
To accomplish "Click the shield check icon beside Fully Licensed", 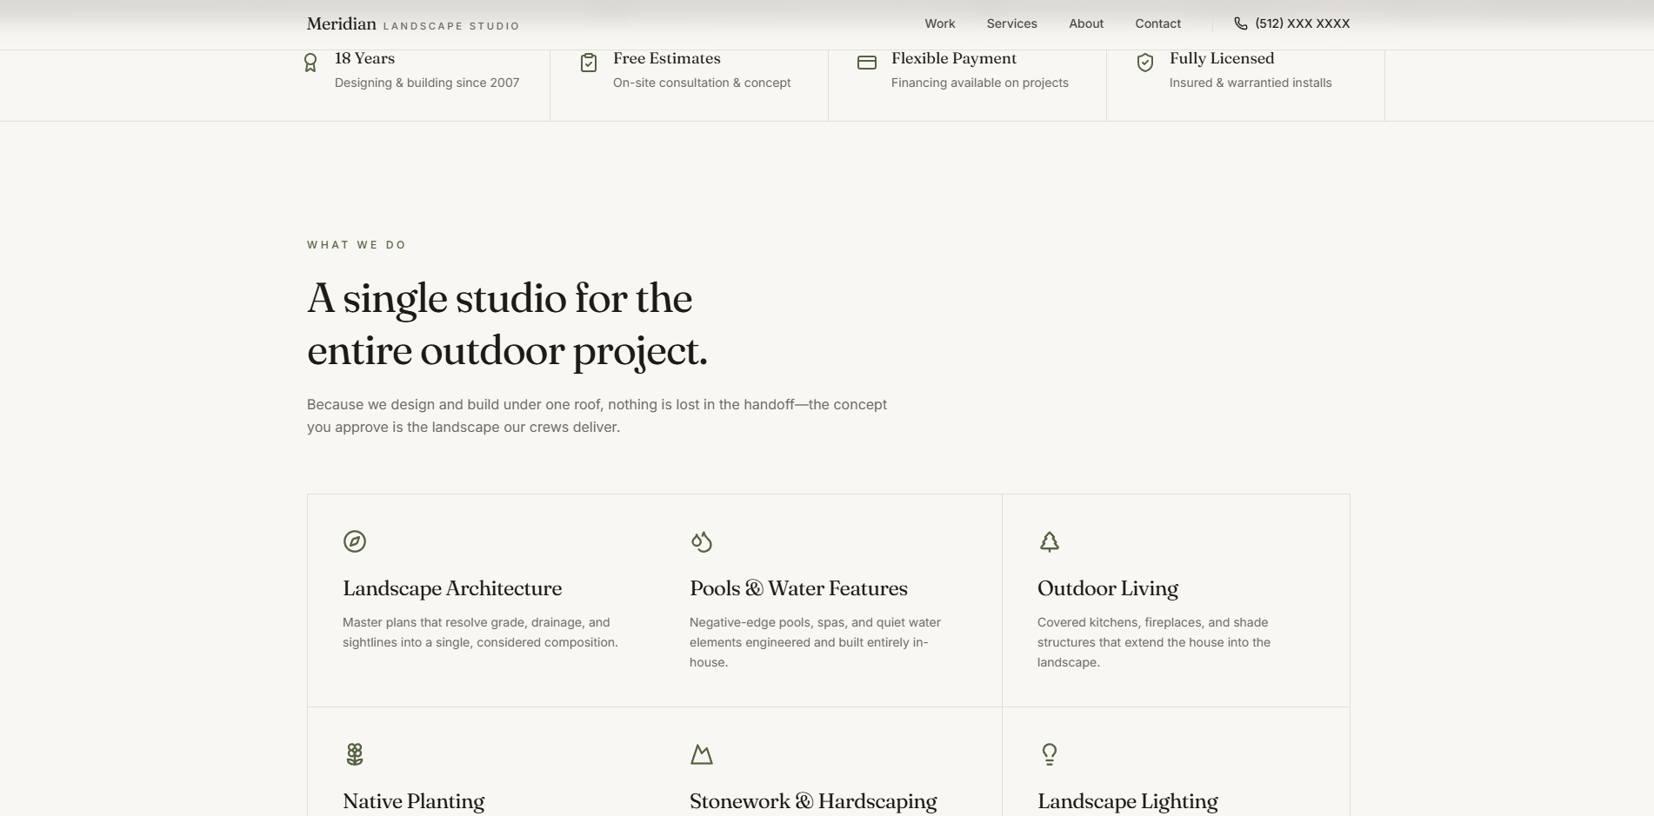I will coord(1145,63).
